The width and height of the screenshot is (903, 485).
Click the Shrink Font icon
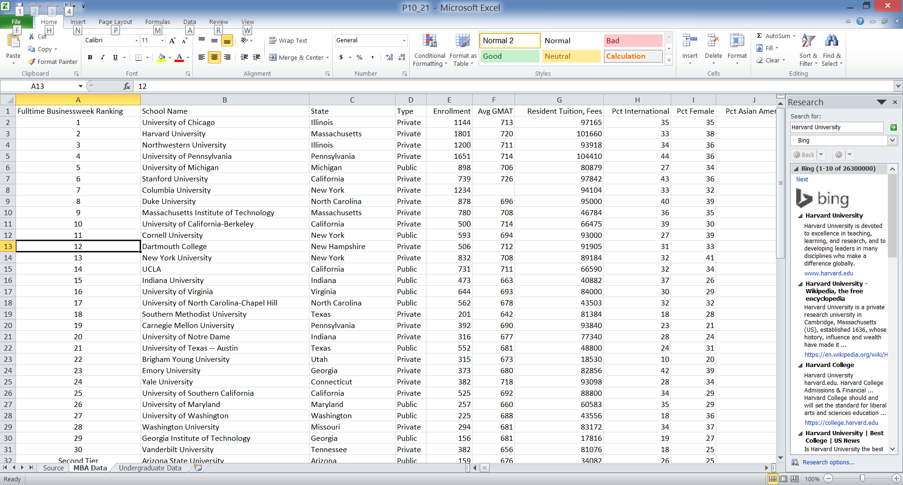click(184, 40)
